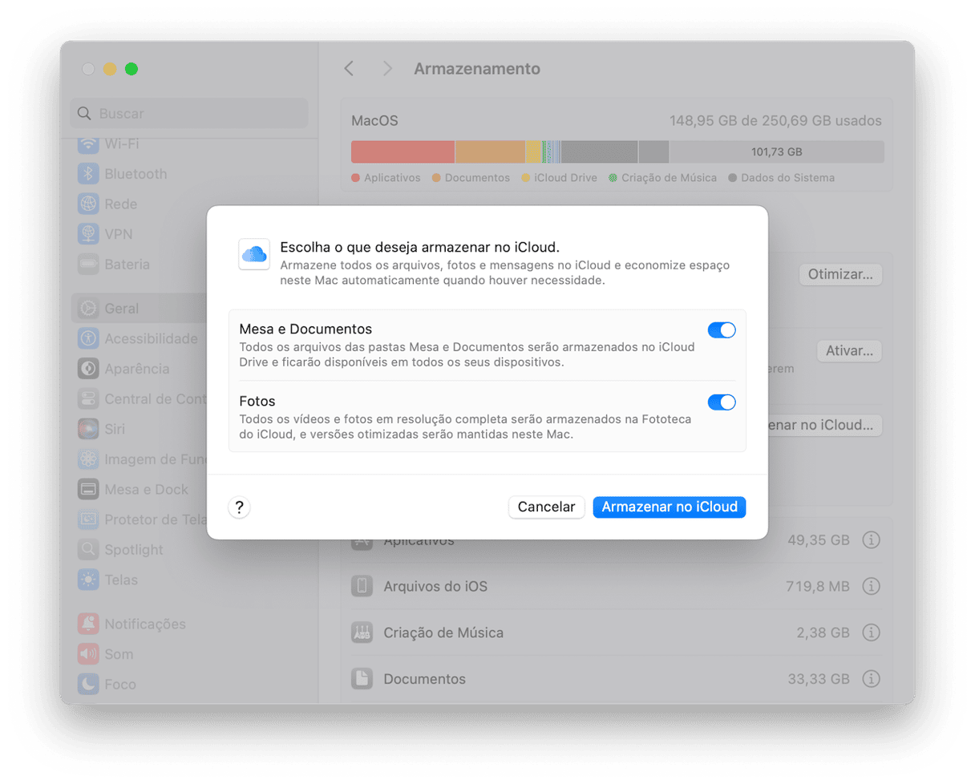Open help with the question mark button
The height and width of the screenshot is (784, 975).
pyautogui.click(x=239, y=507)
